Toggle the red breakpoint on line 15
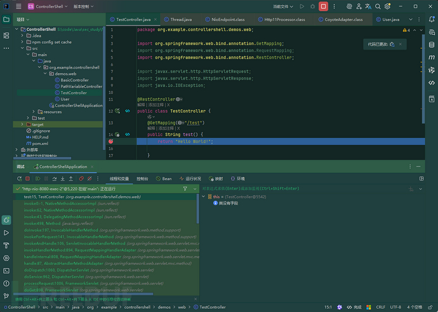Screen dimensions: 438x312 (110, 142)
